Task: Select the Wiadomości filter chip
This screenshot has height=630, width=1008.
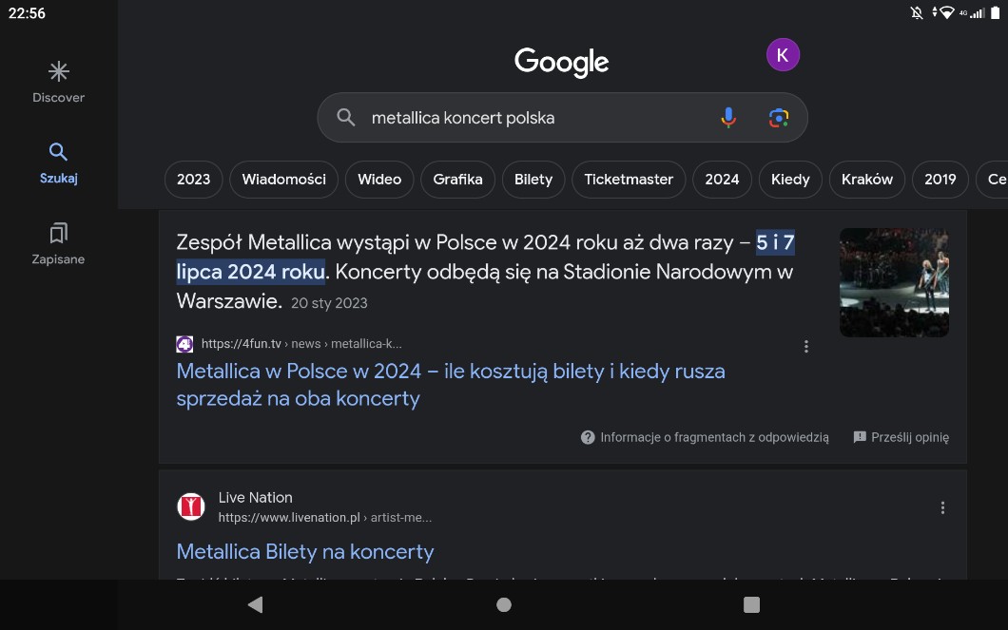Action: click(283, 180)
